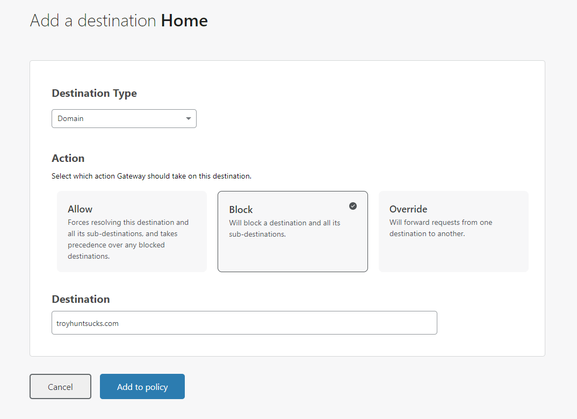Screen dimensions: 577x419
Task: Click the checkmark icon on Block card
Action: 353,206
